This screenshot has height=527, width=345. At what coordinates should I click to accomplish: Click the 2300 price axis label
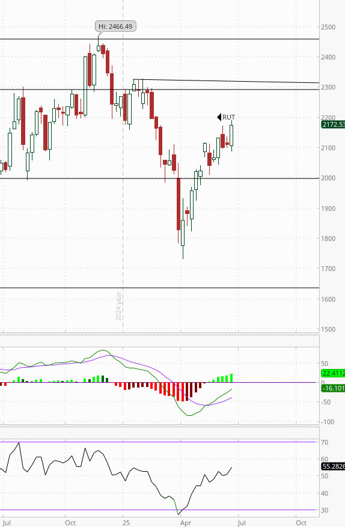(328, 87)
